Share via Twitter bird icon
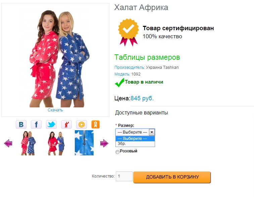 pos(51,125)
